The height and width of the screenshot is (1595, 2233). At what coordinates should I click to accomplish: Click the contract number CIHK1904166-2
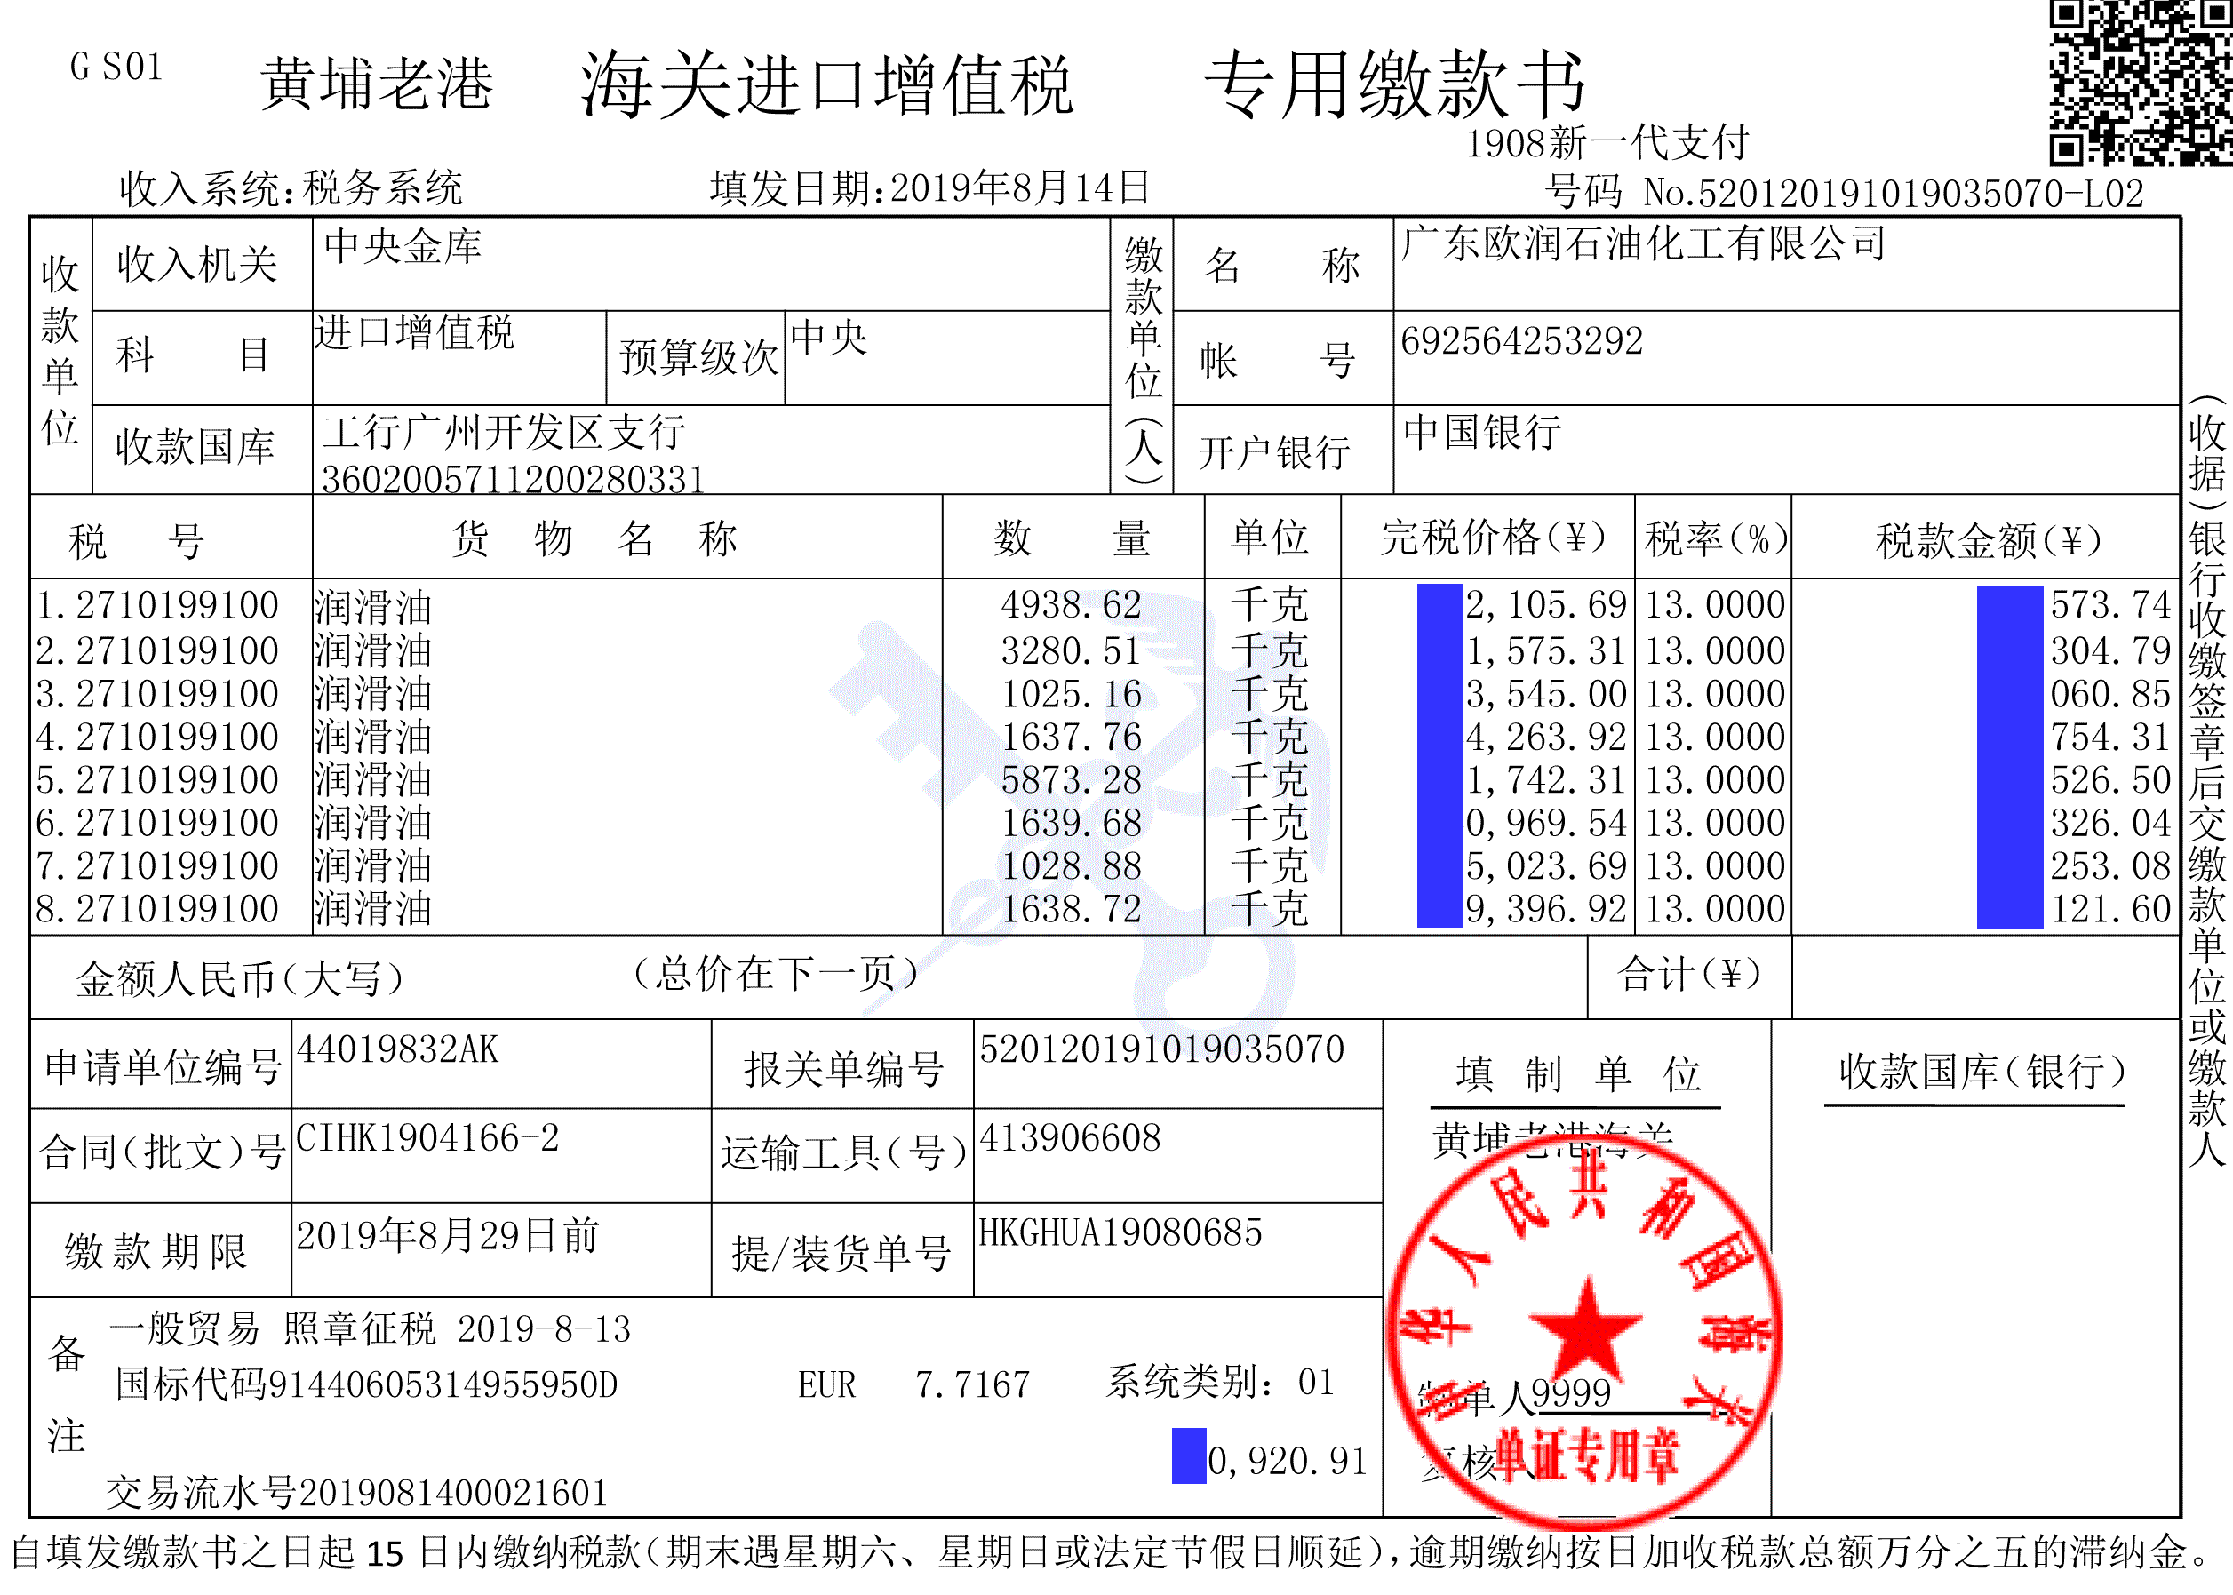pos(427,1138)
